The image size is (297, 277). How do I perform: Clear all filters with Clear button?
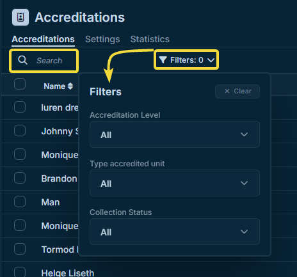click(x=237, y=91)
